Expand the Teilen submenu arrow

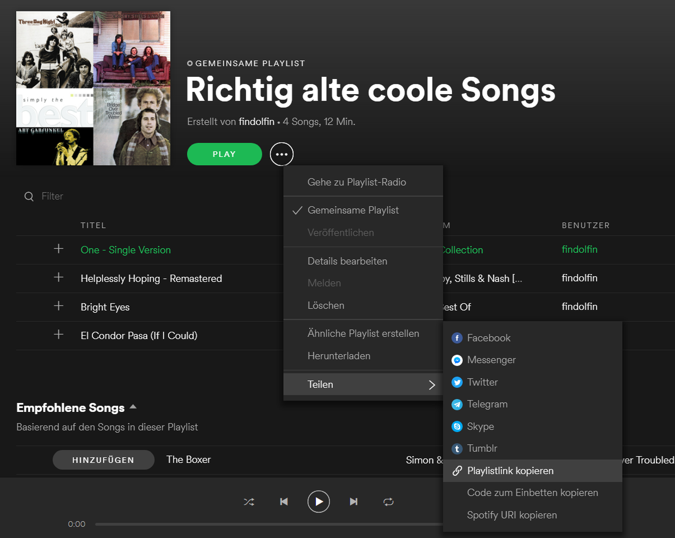click(x=432, y=385)
